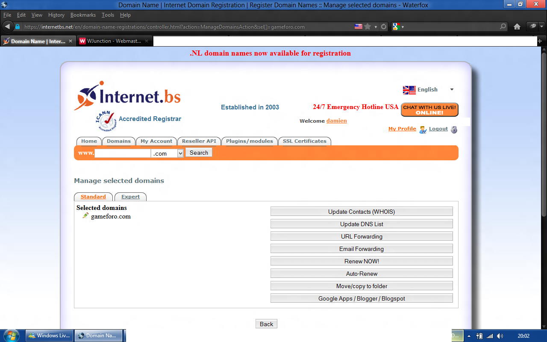Close the WJunction browser tab
This screenshot has width=547, height=342.
coord(147,41)
